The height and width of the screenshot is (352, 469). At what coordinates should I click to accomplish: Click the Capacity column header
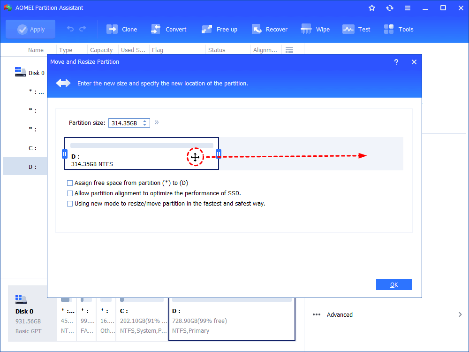pos(101,50)
